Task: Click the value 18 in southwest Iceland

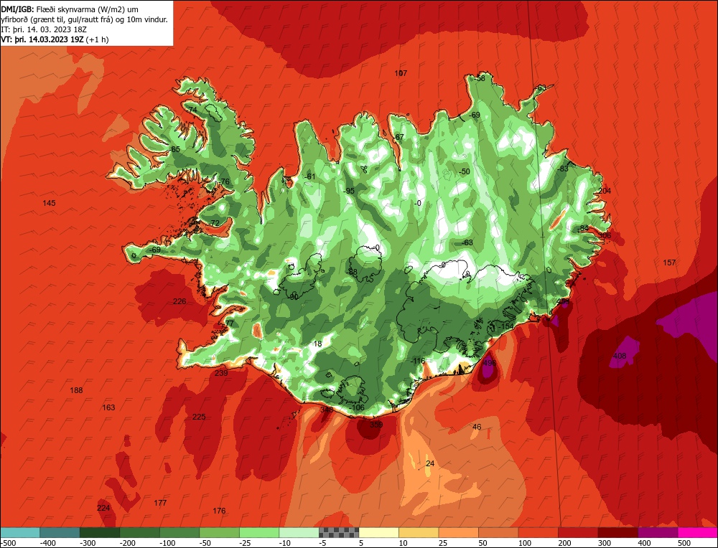Action: click(318, 344)
